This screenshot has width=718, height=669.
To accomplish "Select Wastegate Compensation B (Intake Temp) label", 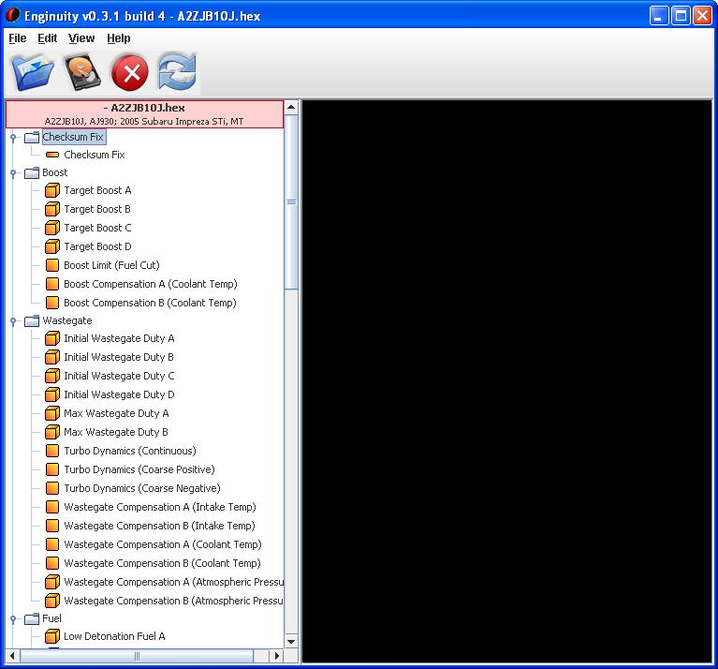I will 159,526.
